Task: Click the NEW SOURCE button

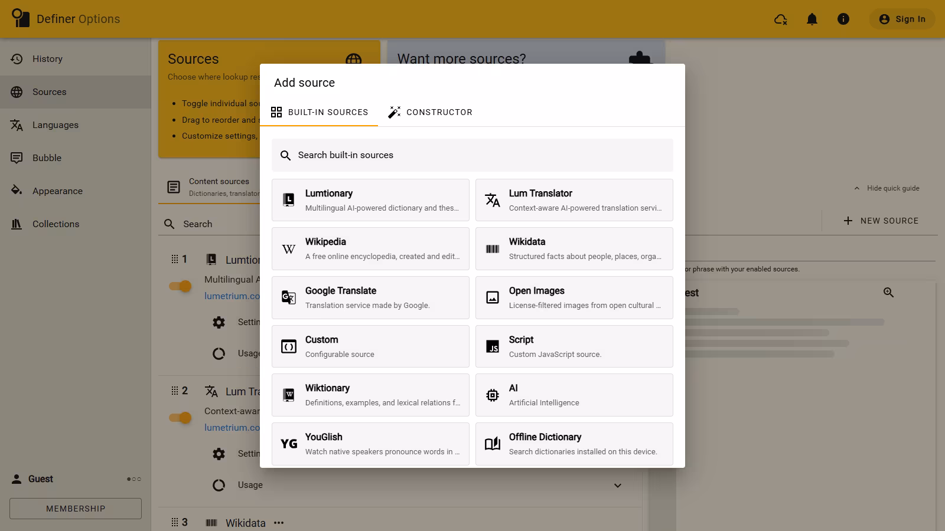Action: 881,221
